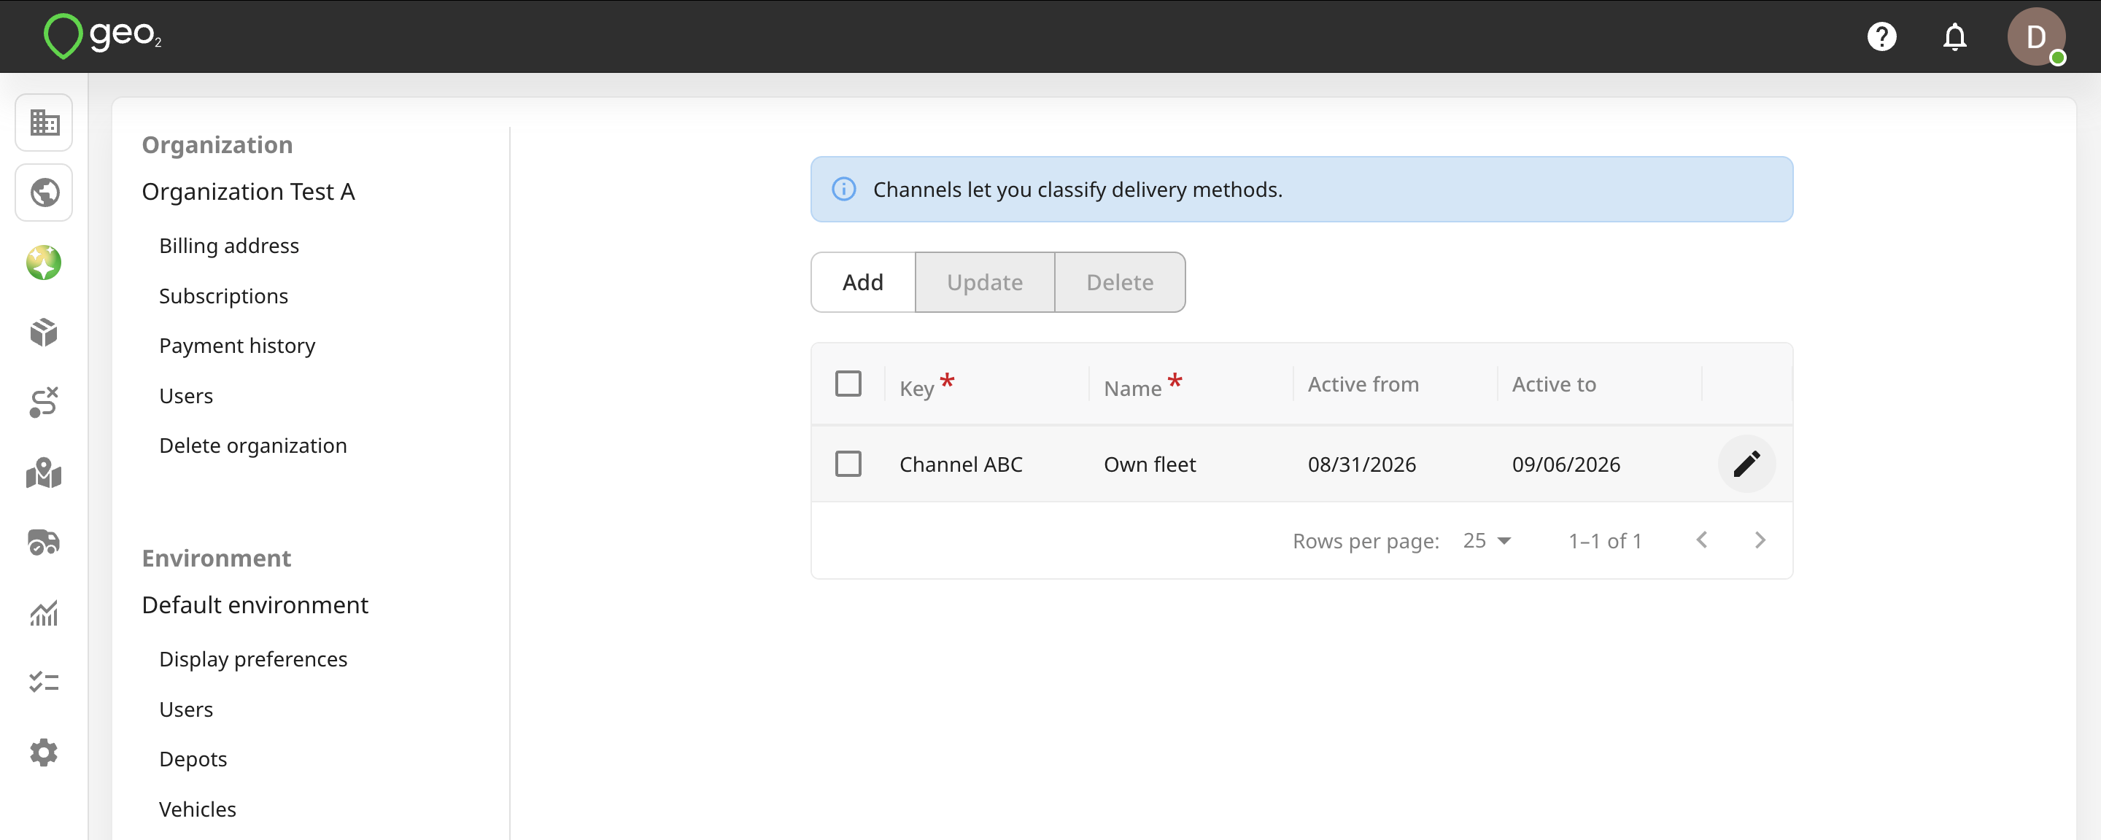Open the map pin icon in sidebar
This screenshot has width=2101, height=840.
coord(44,472)
